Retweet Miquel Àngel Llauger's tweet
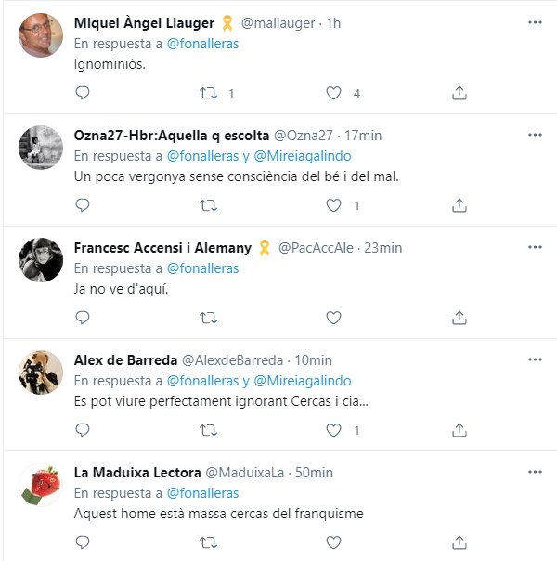The image size is (557, 561). [x=209, y=93]
